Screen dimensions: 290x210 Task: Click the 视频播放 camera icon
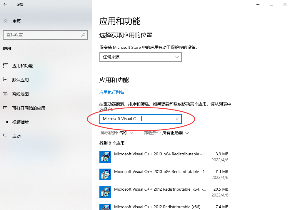coord(5,122)
